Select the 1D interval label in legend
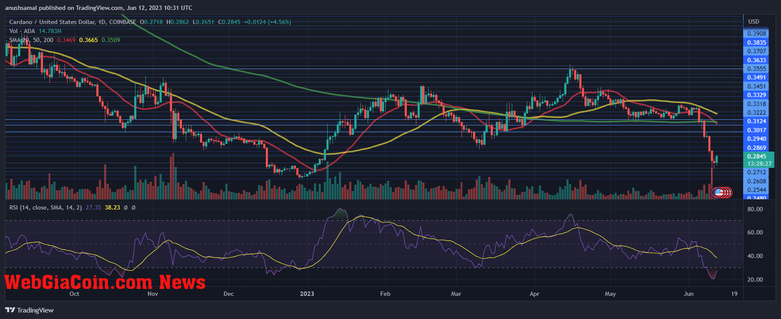The width and height of the screenshot is (781, 319). click(x=101, y=22)
